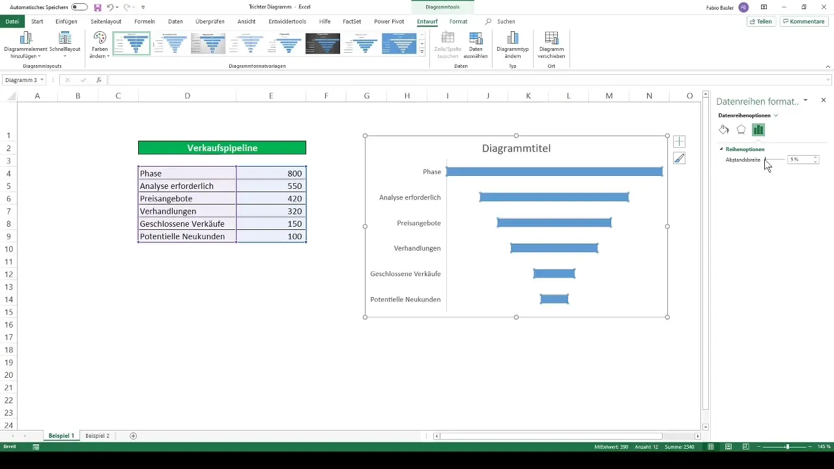The height and width of the screenshot is (469, 834).
Task: Open the Power Pivot tab
Action: tap(389, 21)
